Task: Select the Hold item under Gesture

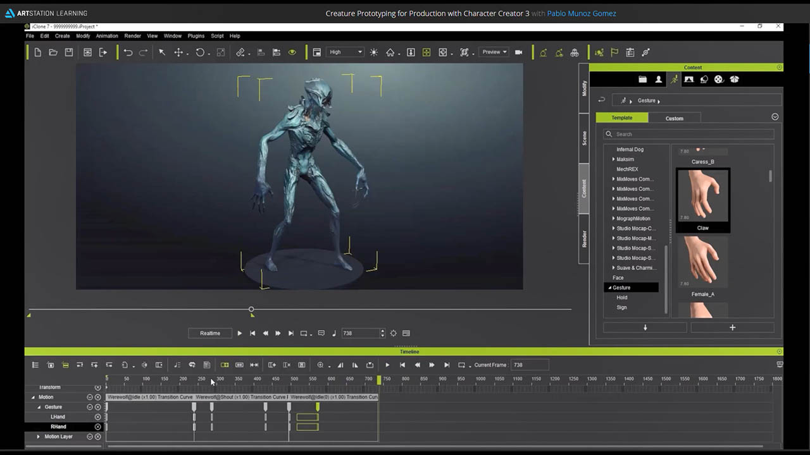Action: click(622, 298)
